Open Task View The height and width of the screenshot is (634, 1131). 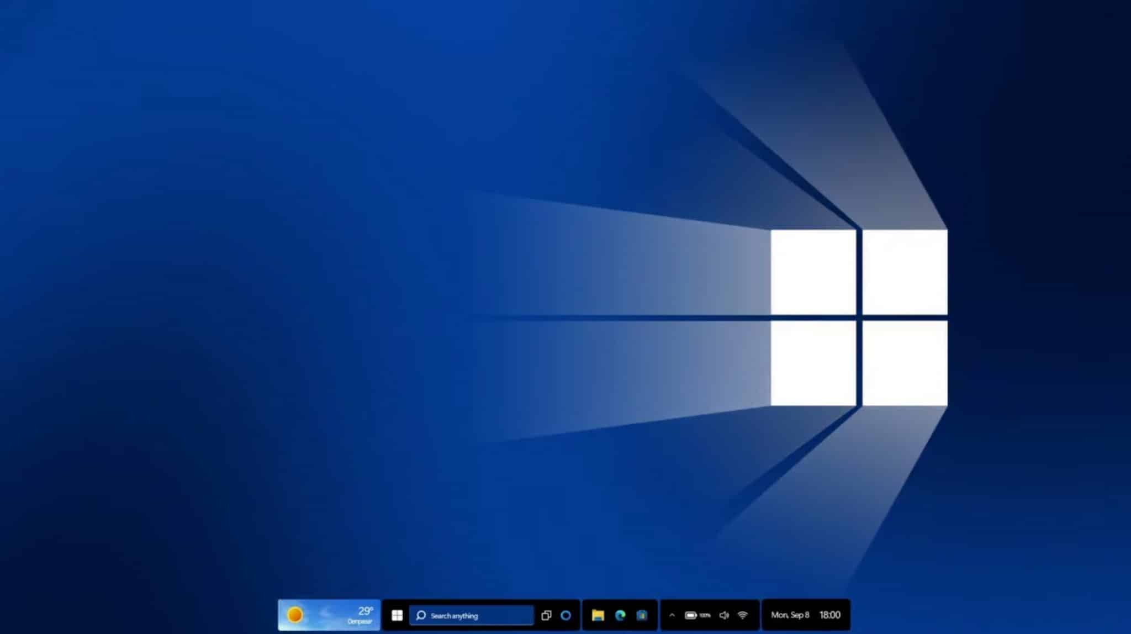click(546, 615)
